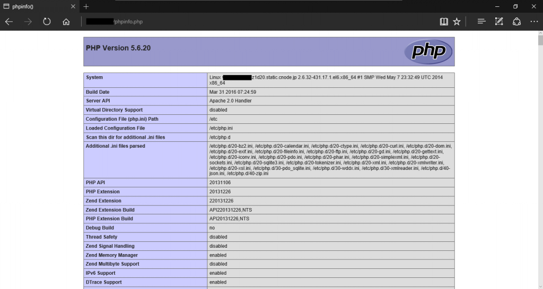This screenshot has height=289, width=543.
Task: Select the Server API label
Action: pyautogui.click(x=98, y=101)
